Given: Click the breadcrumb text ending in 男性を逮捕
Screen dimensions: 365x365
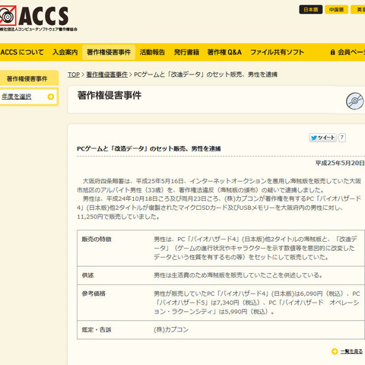Looking at the screenshot, I should click(x=205, y=75).
